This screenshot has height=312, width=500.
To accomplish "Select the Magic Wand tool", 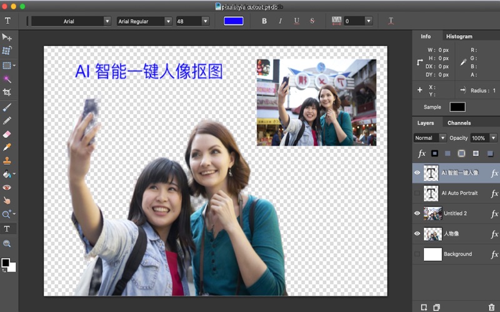I will (x=7, y=79).
